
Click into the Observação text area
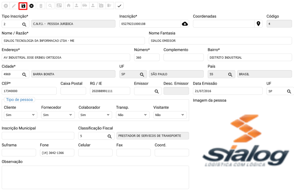click(95, 177)
